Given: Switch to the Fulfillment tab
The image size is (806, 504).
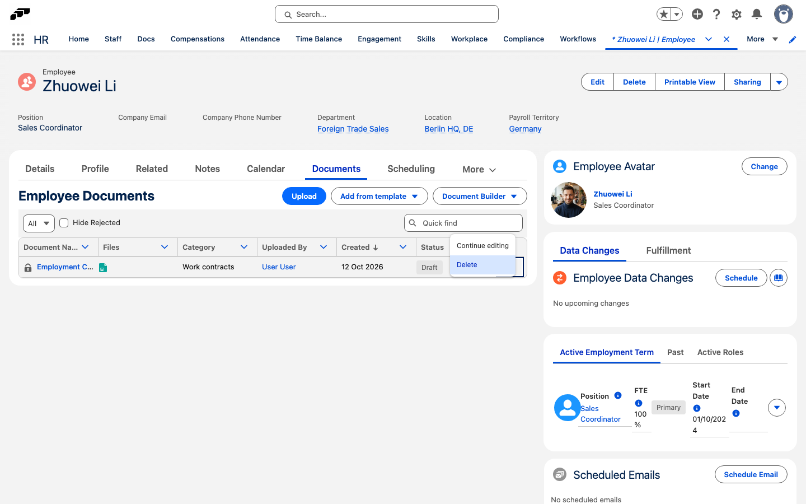Looking at the screenshot, I should [x=668, y=250].
